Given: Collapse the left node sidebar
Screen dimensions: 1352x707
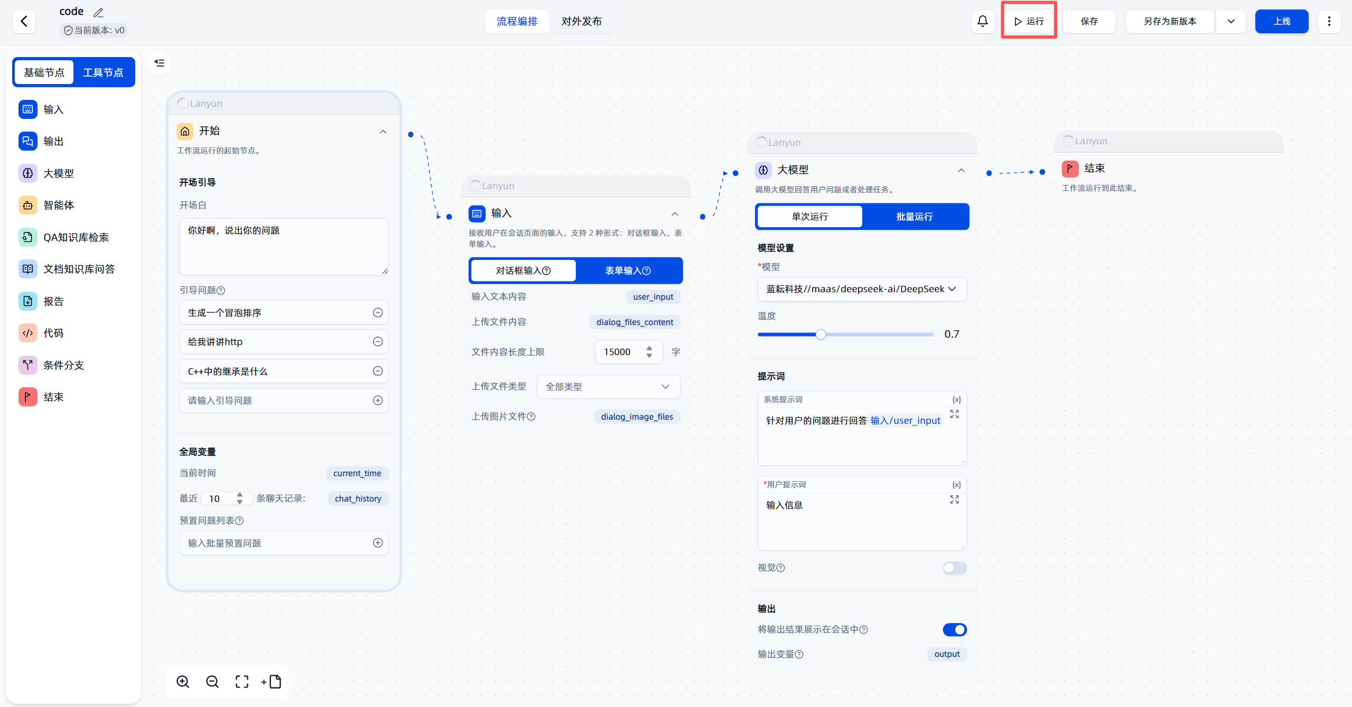Looking at the screenshot, I should [159, 63].
